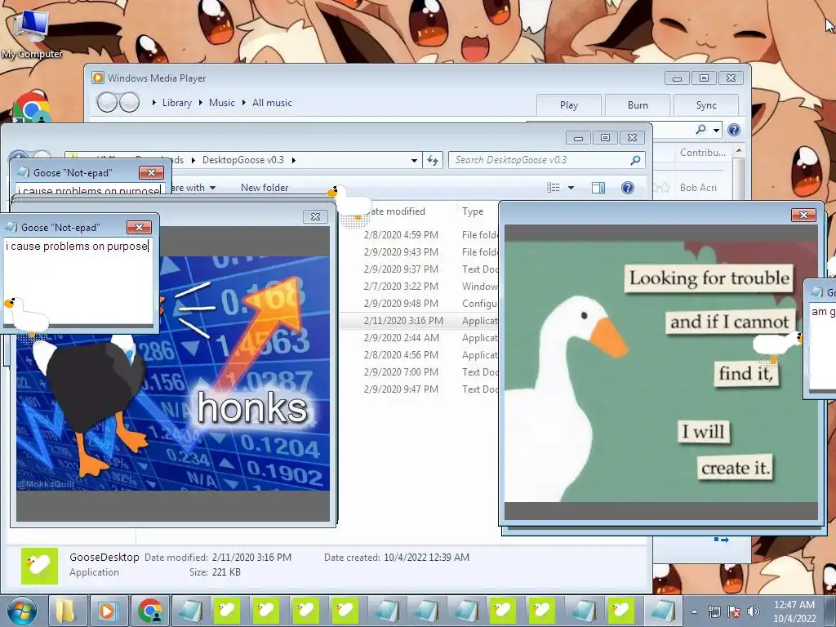Click the GooseDesktop application icon in details pane
Image resolution: width=836 pixels, height=627 pixels.
(39, 566)
